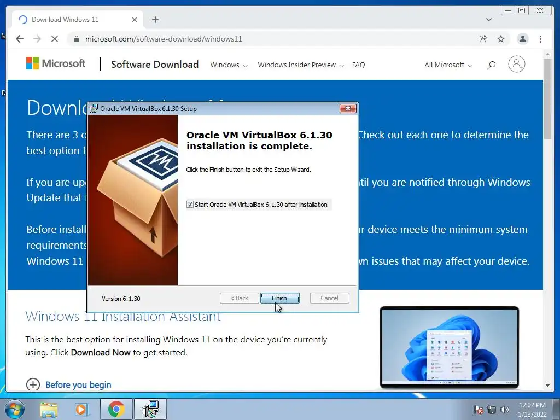Click Chrome's forward navigation arrow
Image resolution: width=560 pixels, height=420 pixels.
pos(37,39)
